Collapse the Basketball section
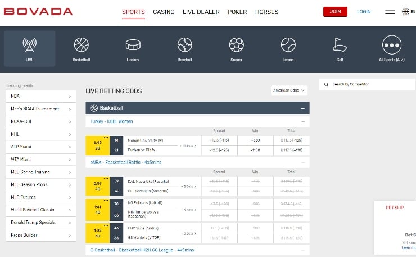The height and width of the screenshot is (257, 416). [302, 108]
